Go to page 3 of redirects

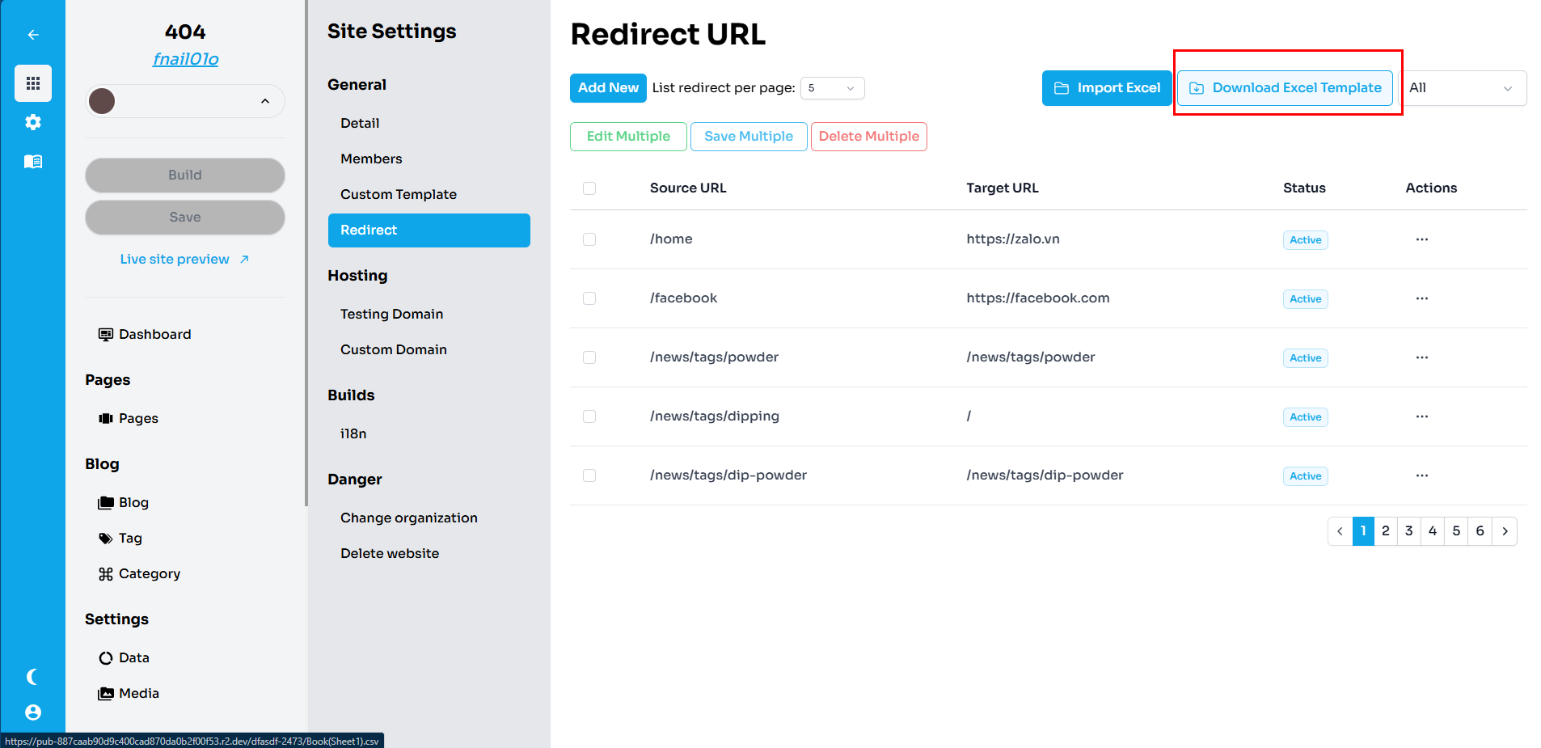point(1408,531)
